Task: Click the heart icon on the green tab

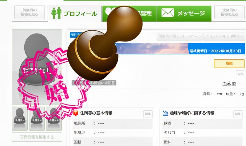Action: click(108, 12)
